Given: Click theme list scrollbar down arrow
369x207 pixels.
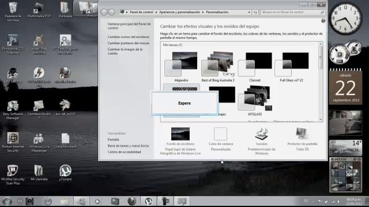Looking at the screenshot, I should [x=321, y=120].
